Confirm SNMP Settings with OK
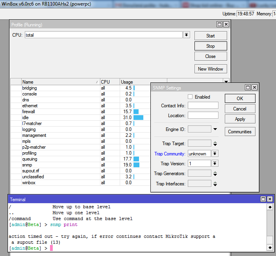Screen dimensions: 276x256 click(x=240, y=98)
